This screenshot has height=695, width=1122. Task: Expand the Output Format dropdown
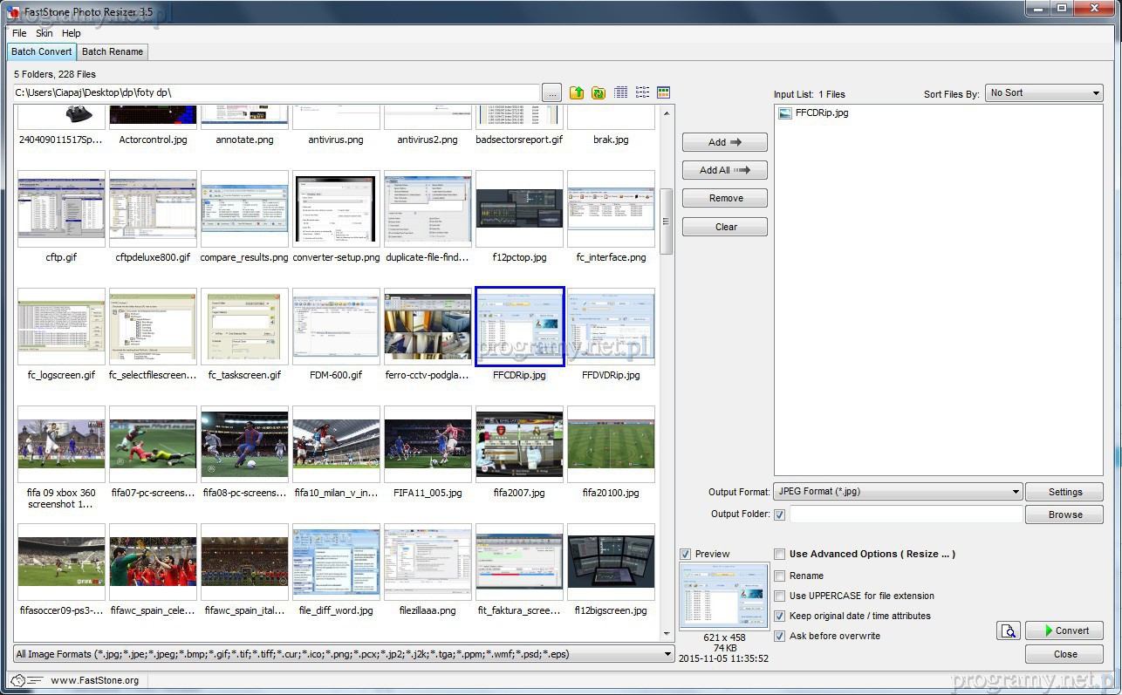pos(898,492)
